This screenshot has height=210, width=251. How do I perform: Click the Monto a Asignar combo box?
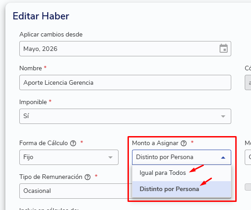coord(181,157)
